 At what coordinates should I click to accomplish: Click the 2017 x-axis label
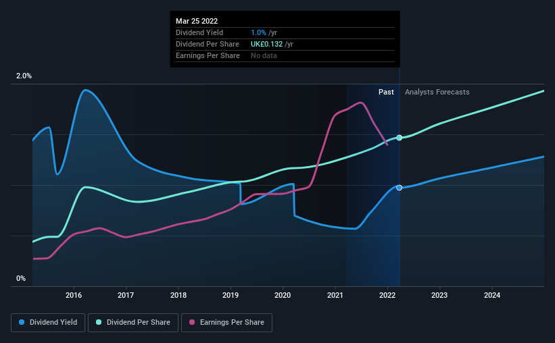(x=126, y=295)
